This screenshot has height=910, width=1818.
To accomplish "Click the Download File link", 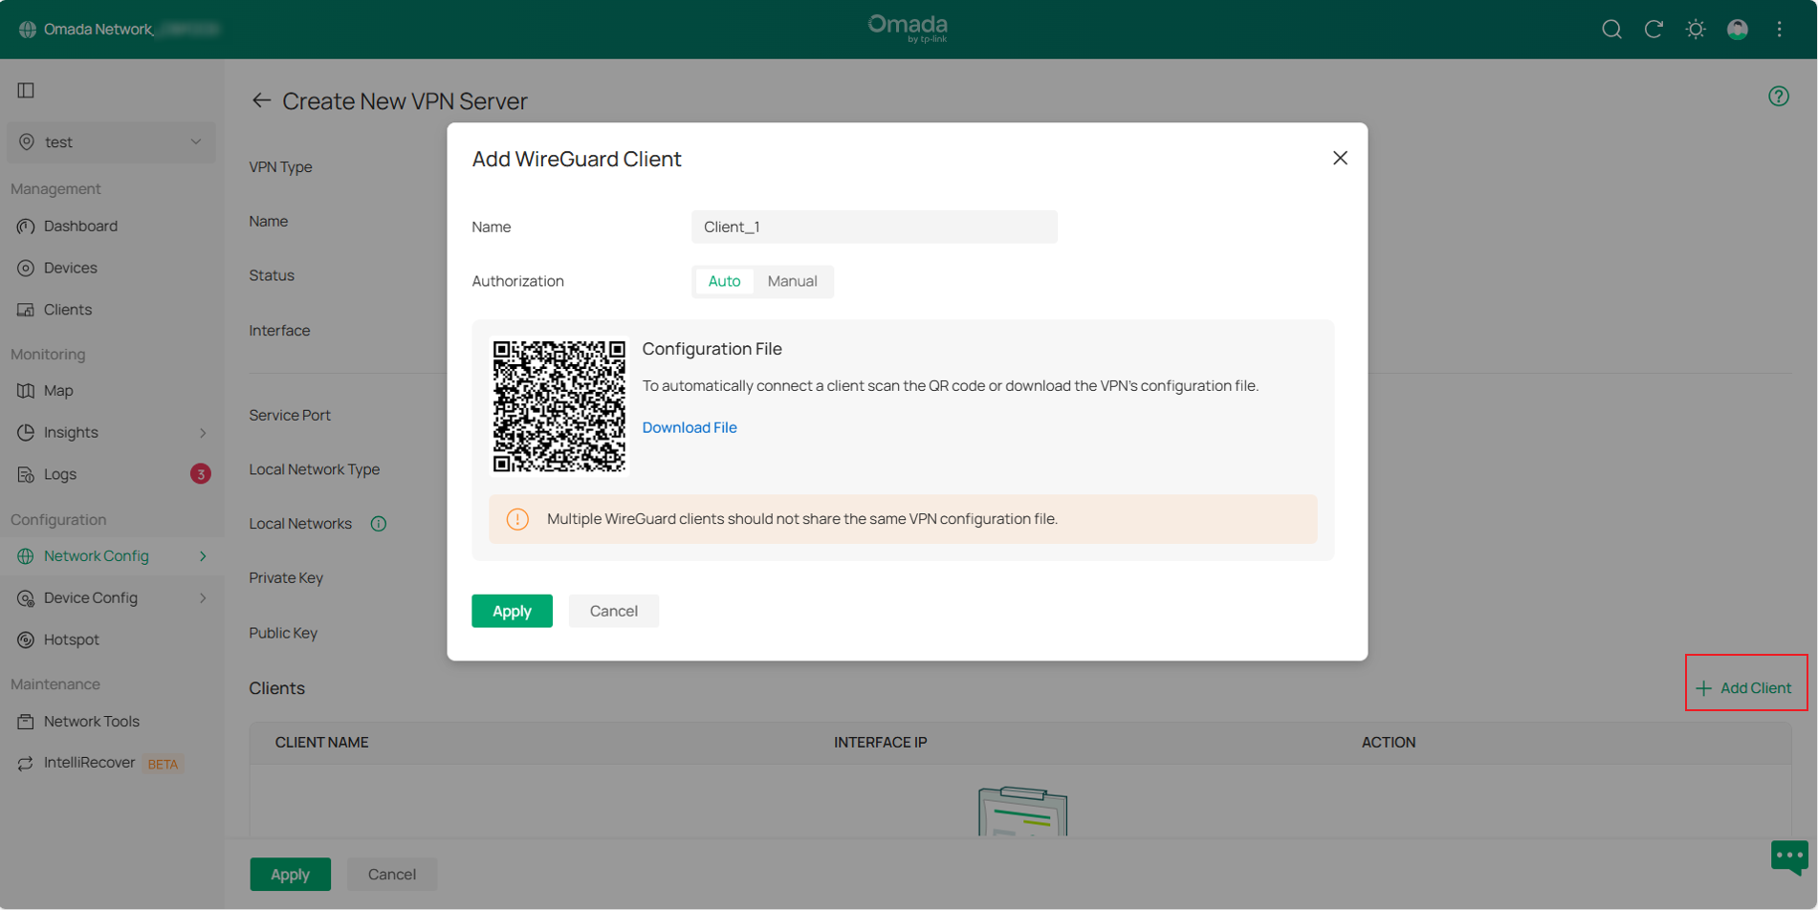I will tap(690, 427).
